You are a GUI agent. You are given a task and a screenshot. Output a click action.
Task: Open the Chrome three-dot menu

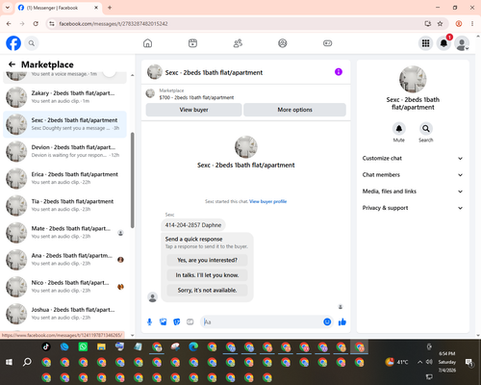[472, 24]
